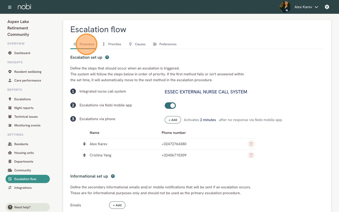Reorder Cristina Yang using sort handle
Viewport: 339px width, 212px height.
coord(84,155)
